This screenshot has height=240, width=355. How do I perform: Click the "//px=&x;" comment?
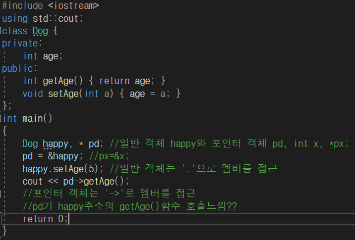[109, 156]
